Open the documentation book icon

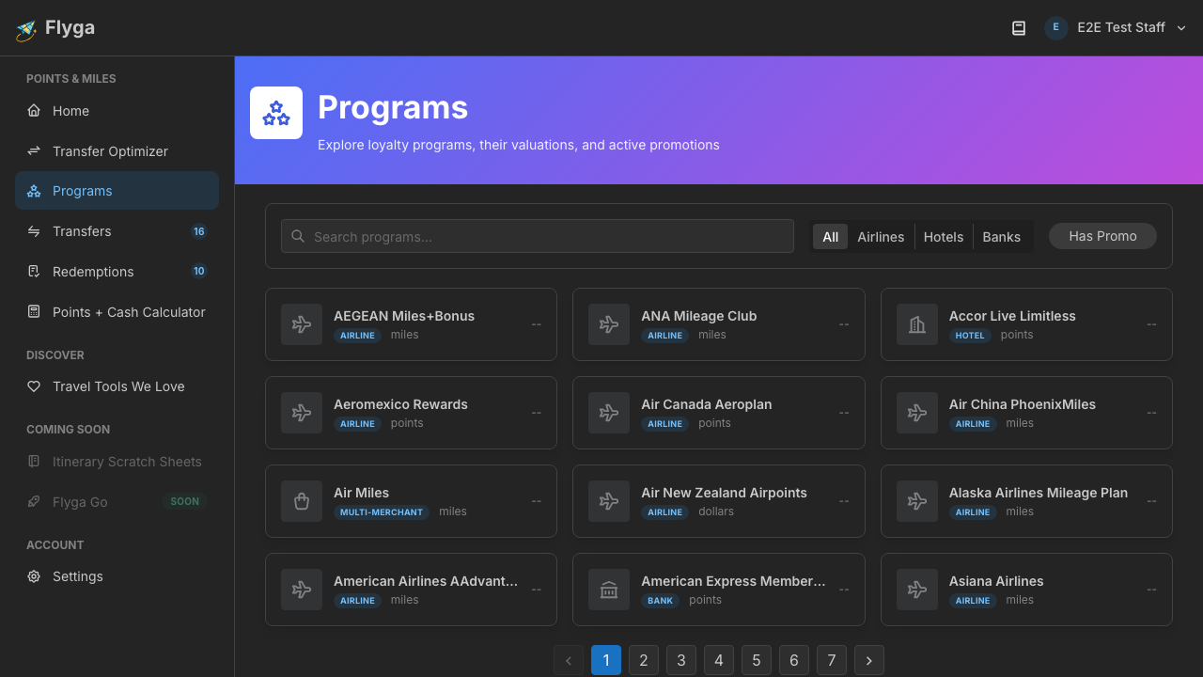(x=1019, y=28)
